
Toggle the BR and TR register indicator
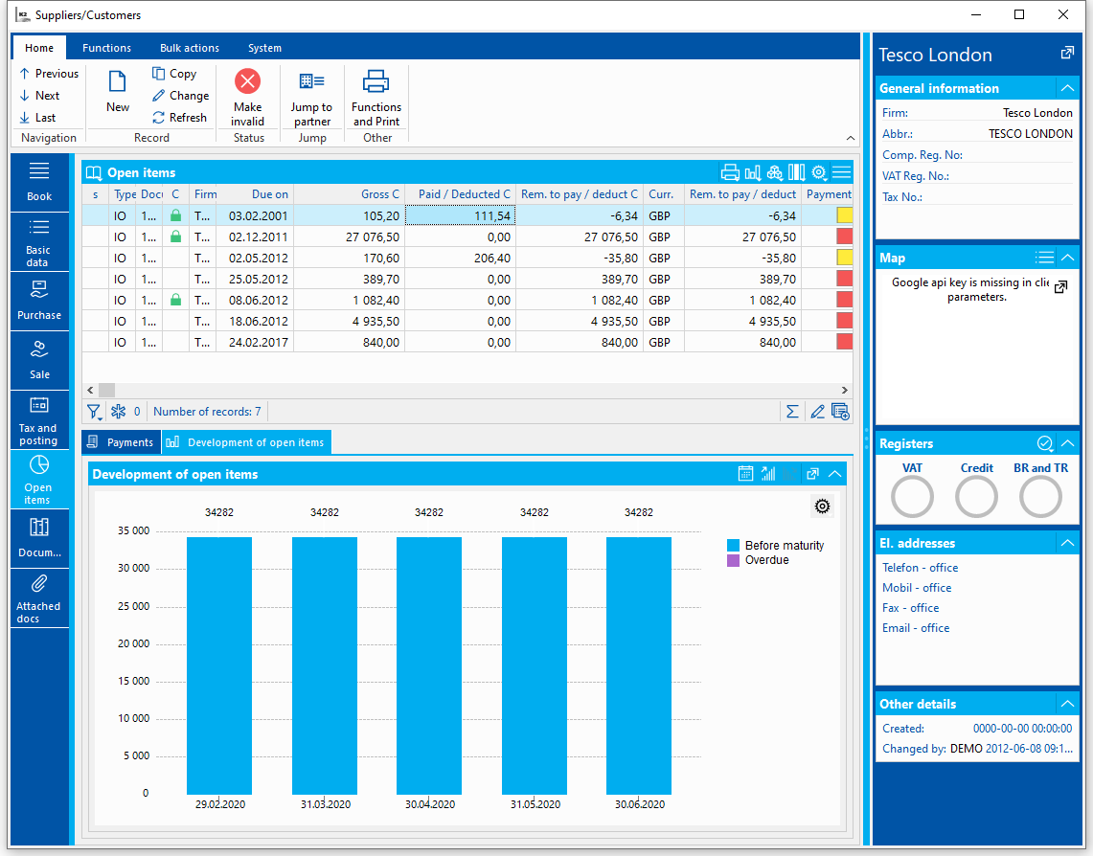point(1040,498)
